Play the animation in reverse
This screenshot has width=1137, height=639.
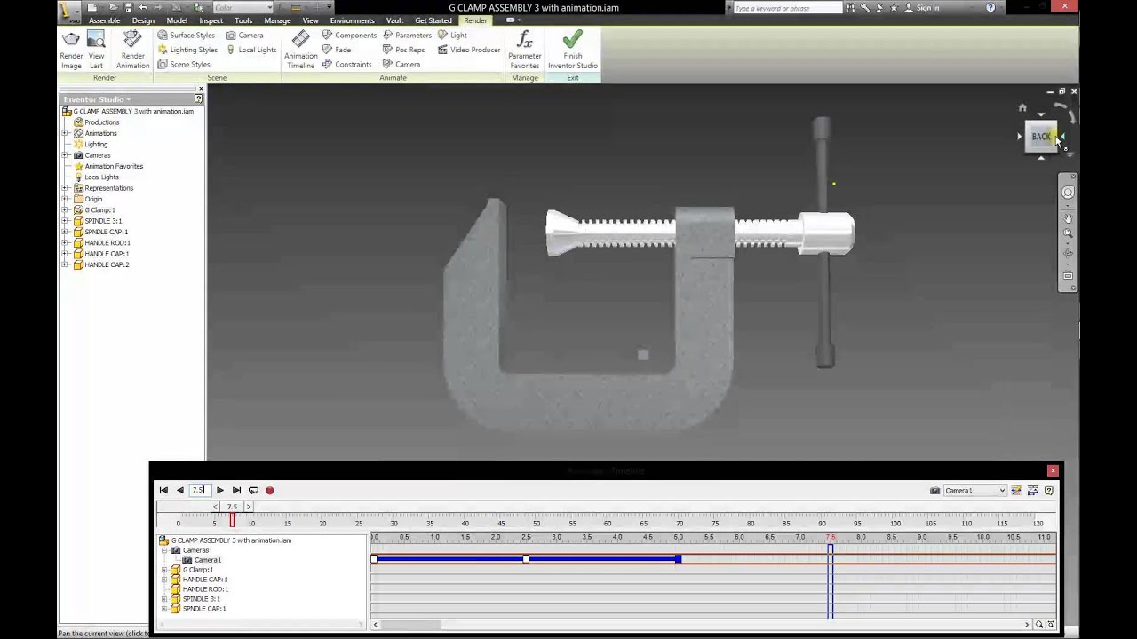click(180, 490)
